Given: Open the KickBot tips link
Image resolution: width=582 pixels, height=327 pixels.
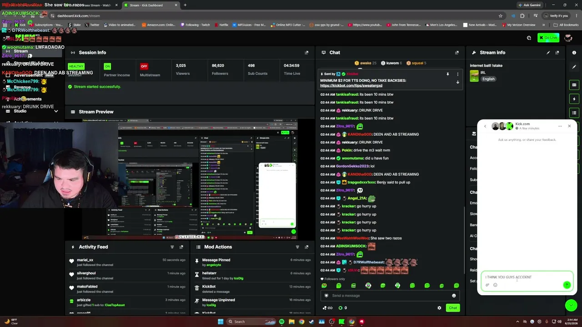Looking at the screenshot, I should click(x=351, y=85).
